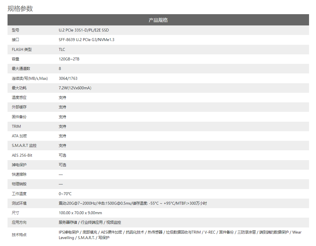Click the dimensions '100.00 x 70.00 x 9.00mm'
The height and width of the screenshot is (246, 316).
pyautogui.click(x=81, y=213)
